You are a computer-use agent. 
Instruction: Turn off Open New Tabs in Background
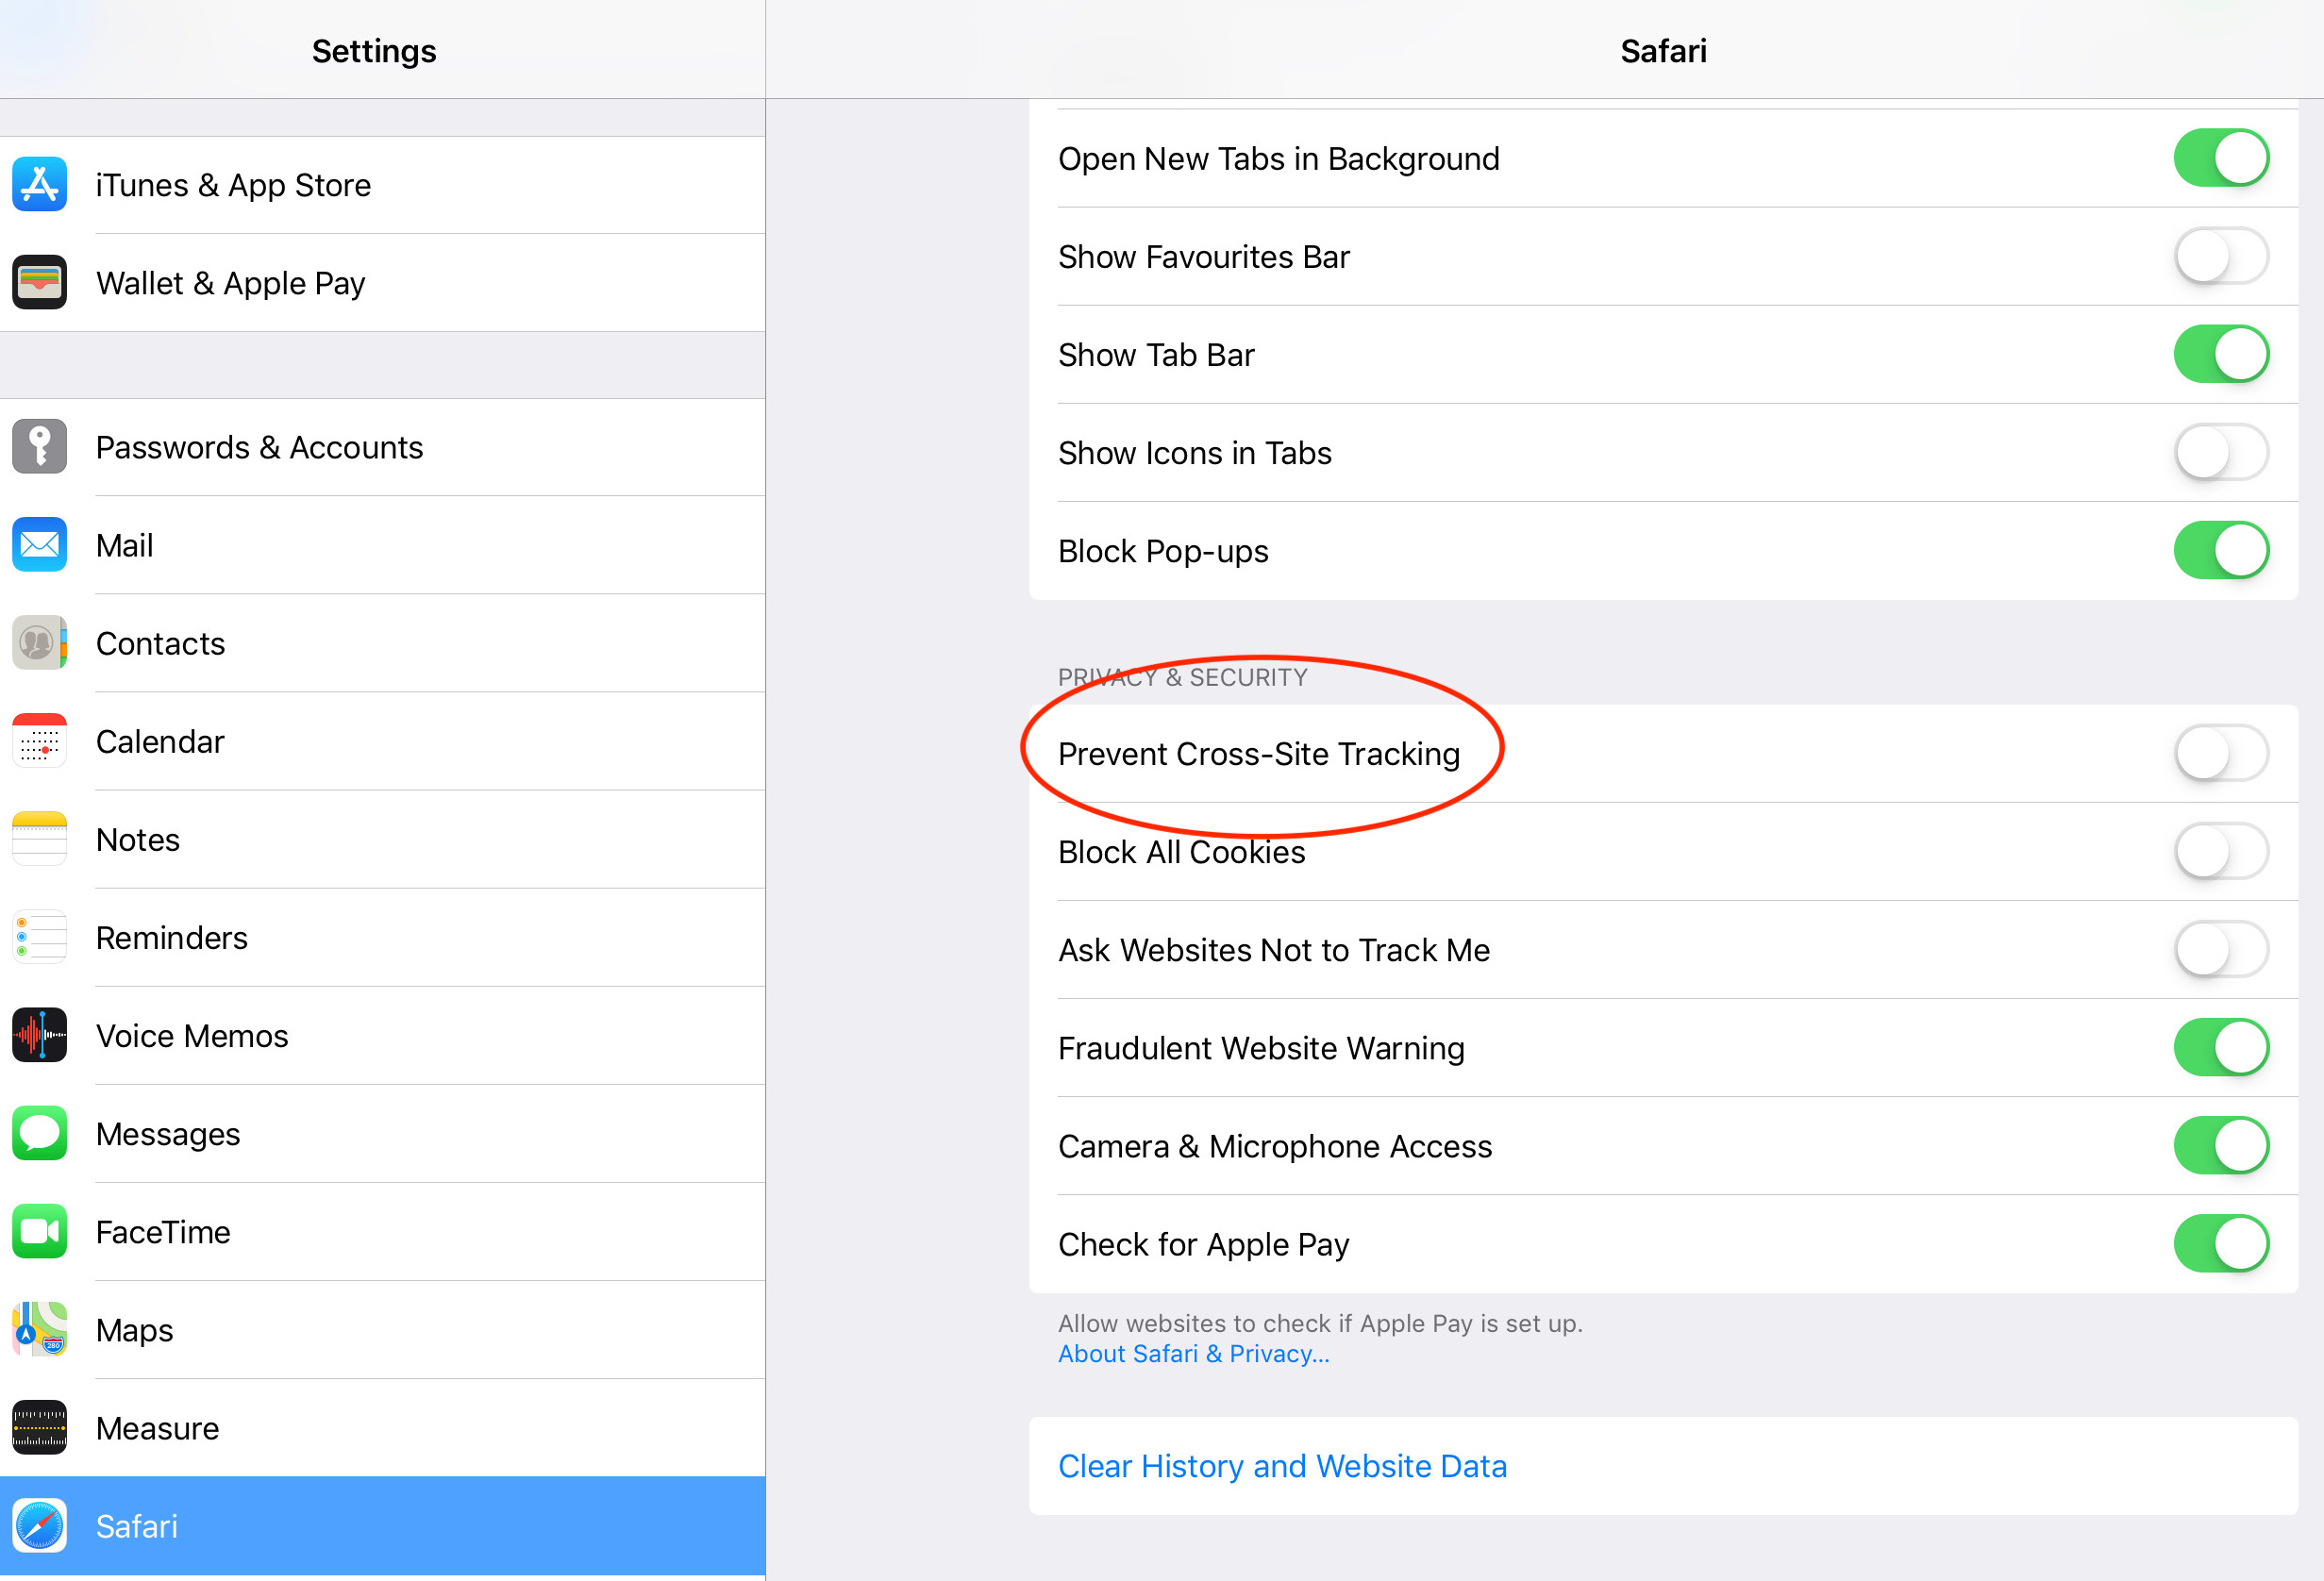[2221, 158]
